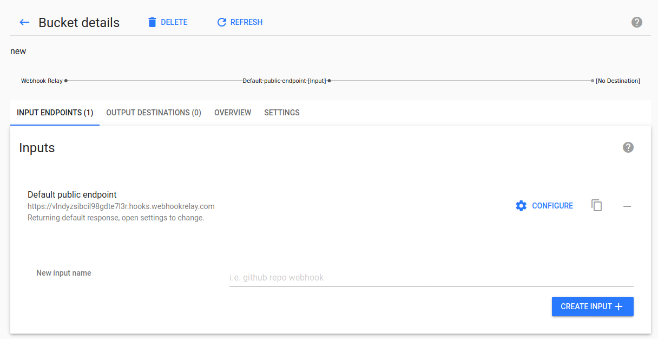Click the back arrow on Bucket details
658x339 pixels.
click(x=24, y=22)
